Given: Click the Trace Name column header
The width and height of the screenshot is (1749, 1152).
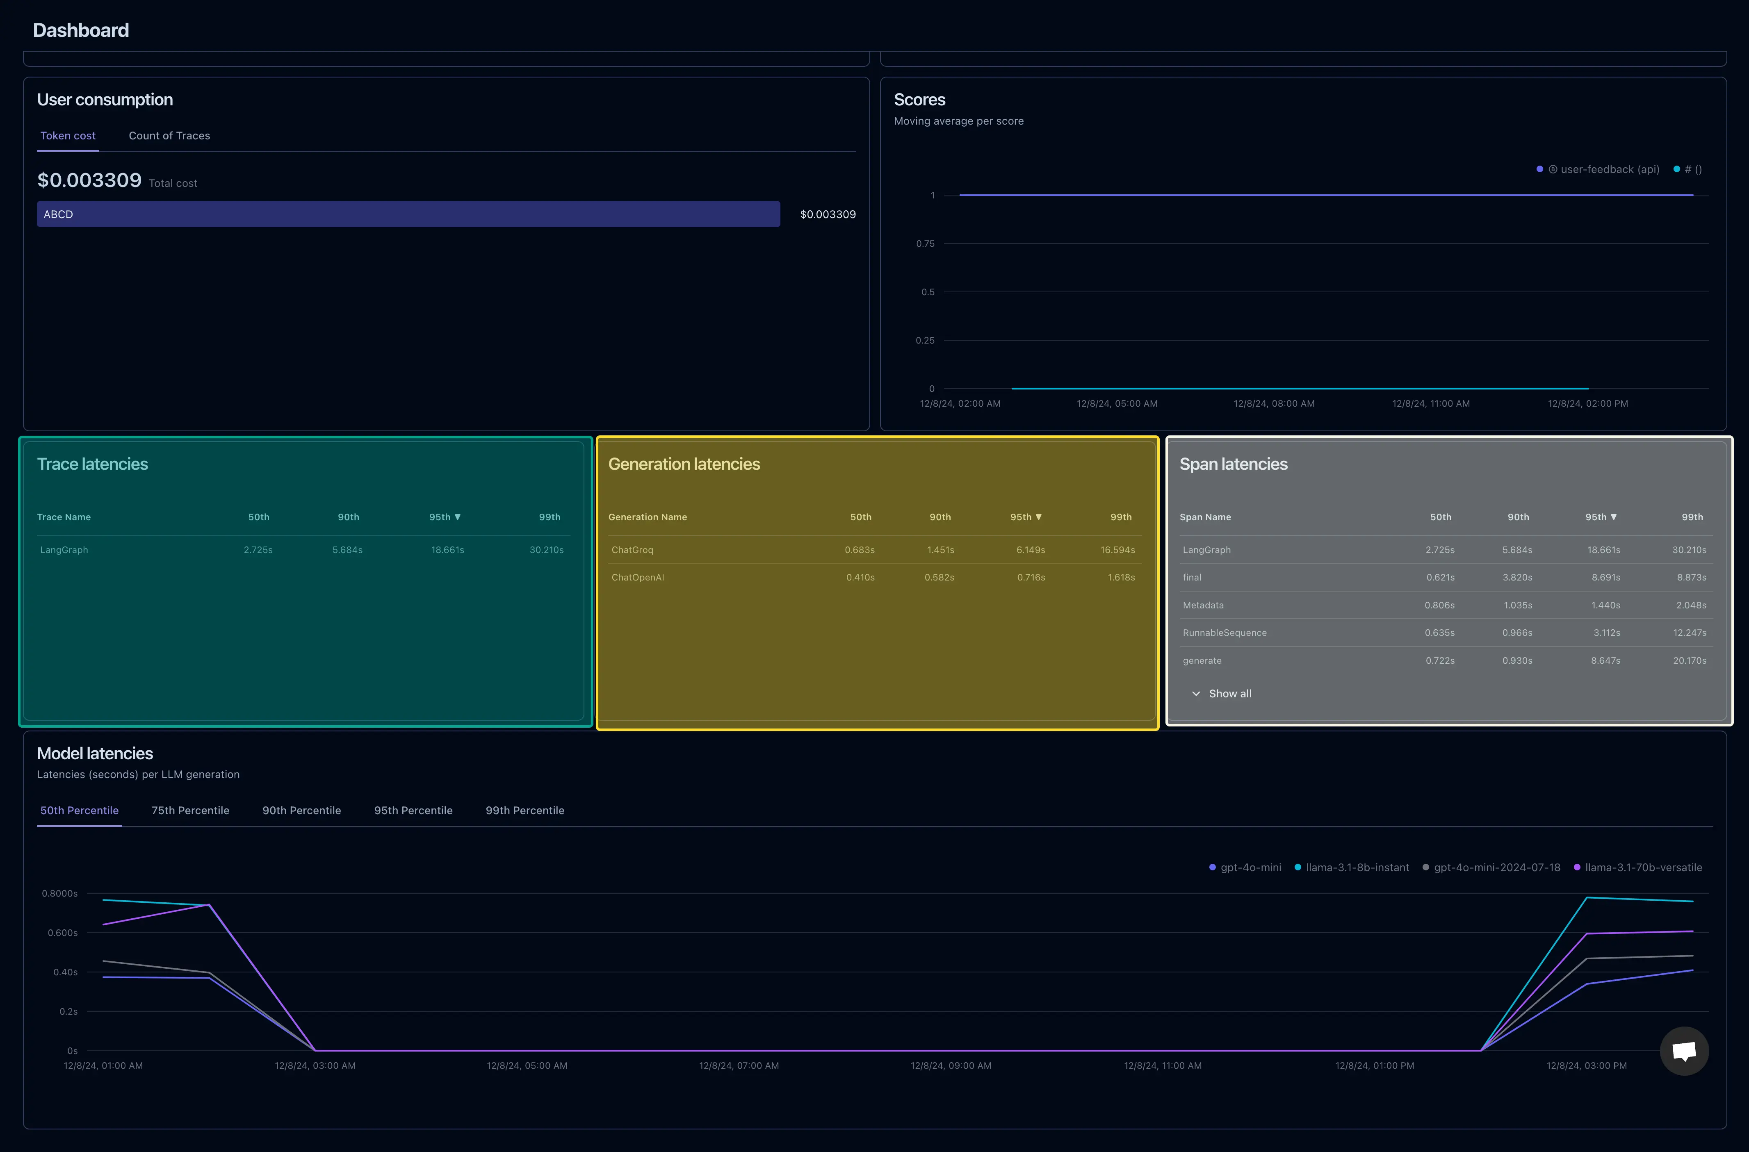Looking at the screenshot, I should [64, 517].
